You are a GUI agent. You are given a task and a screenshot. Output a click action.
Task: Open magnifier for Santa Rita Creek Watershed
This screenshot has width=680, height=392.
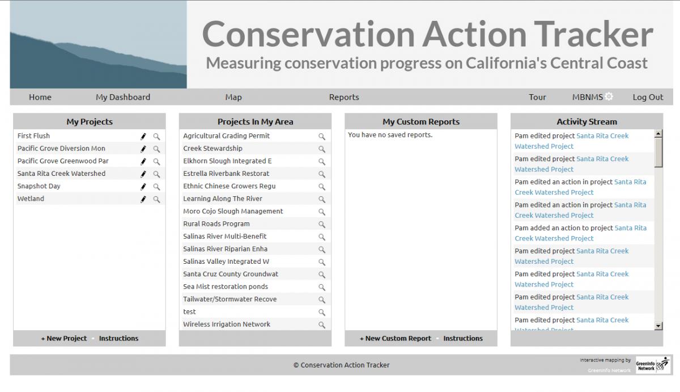(x=156, y=174)
